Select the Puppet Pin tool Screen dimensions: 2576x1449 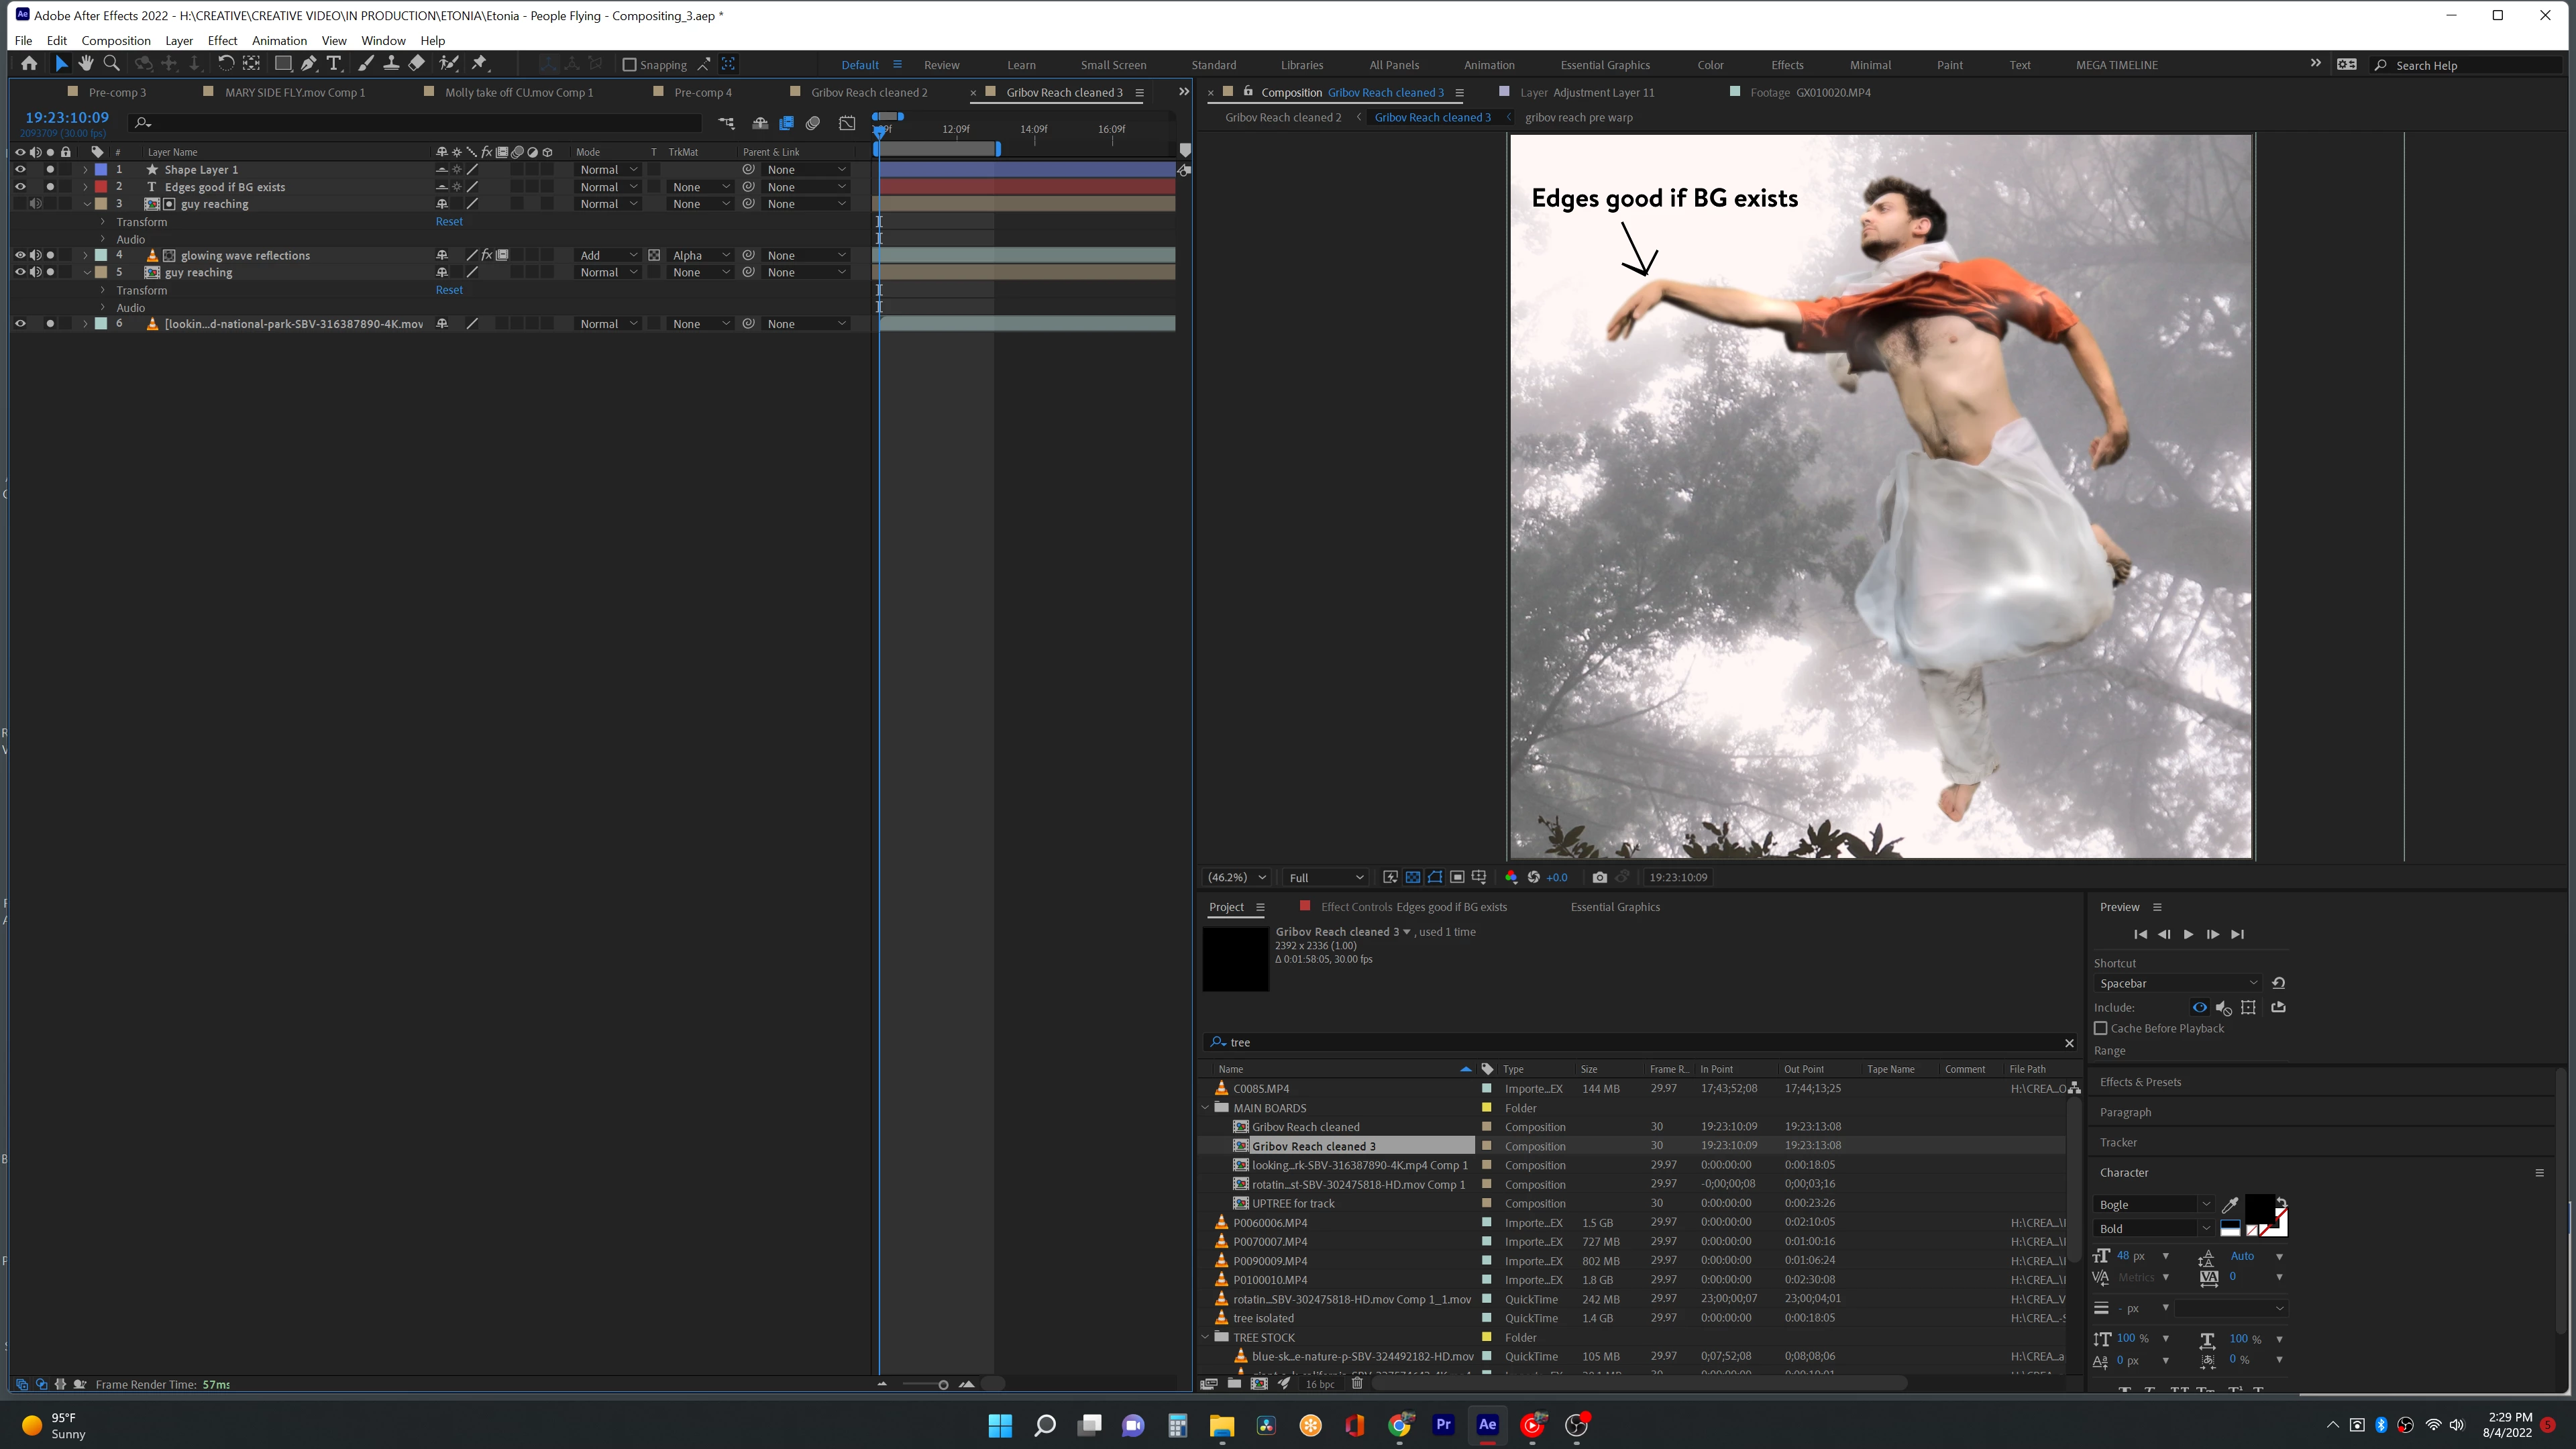[480, 64]
